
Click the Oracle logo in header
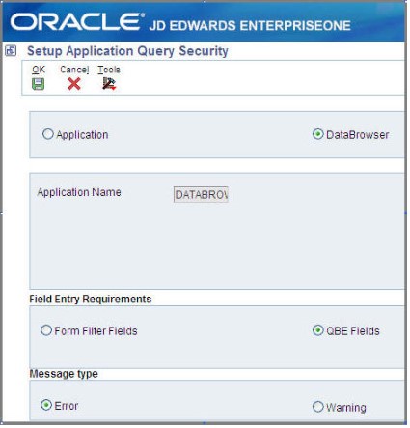tap(77, 21)
